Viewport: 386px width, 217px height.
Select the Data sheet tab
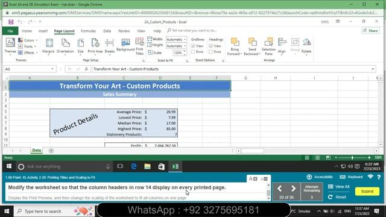tap(36, 150)
